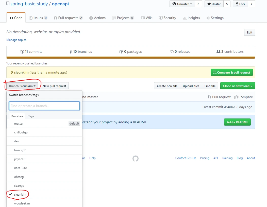Open the Blog footer link
Image resolution: width=267 pixels, height=207 pixels.
pos(240,158)
